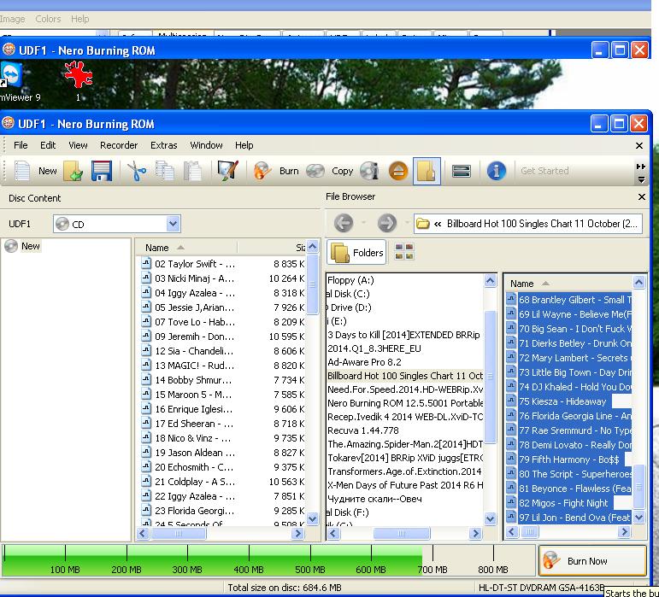Toggle the Folders view button

(357, 252)
